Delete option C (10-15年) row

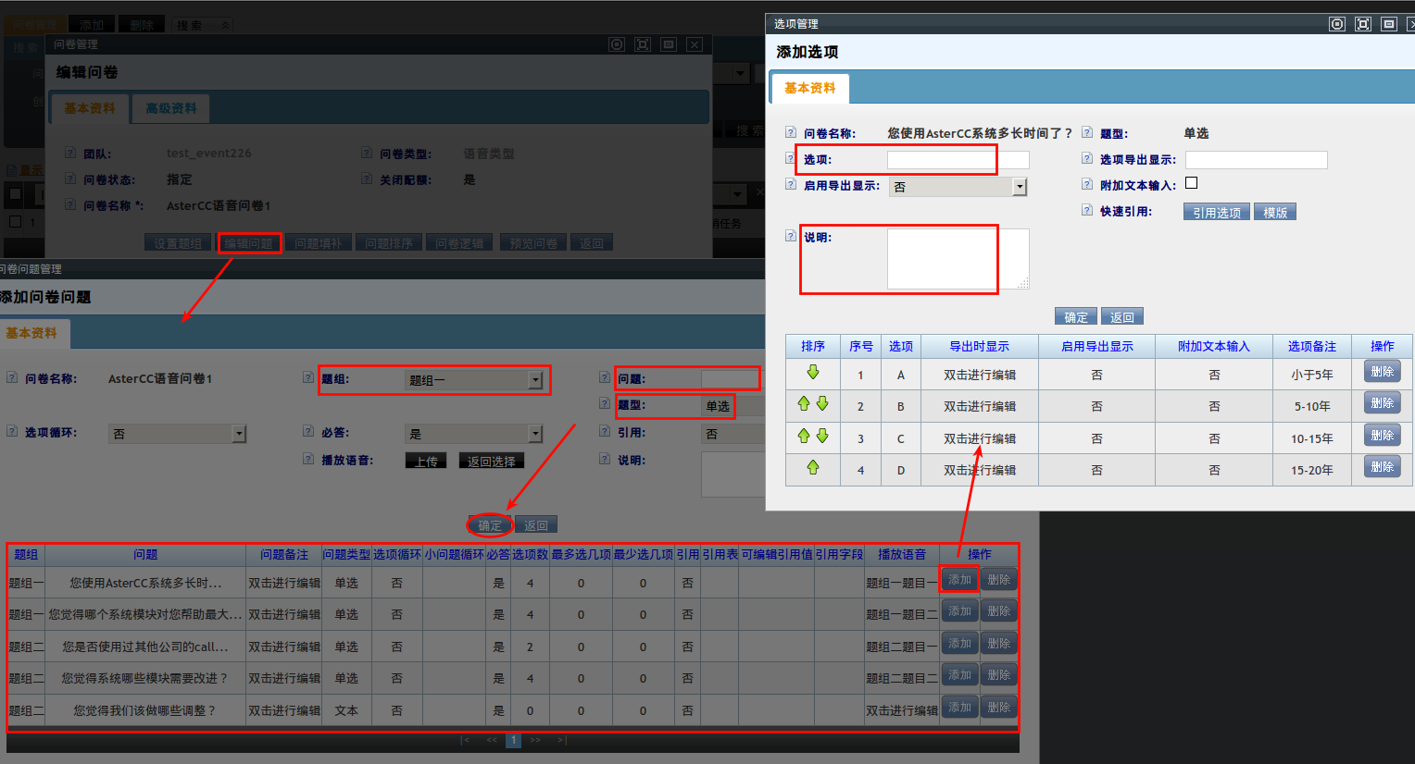point(1382,436)
